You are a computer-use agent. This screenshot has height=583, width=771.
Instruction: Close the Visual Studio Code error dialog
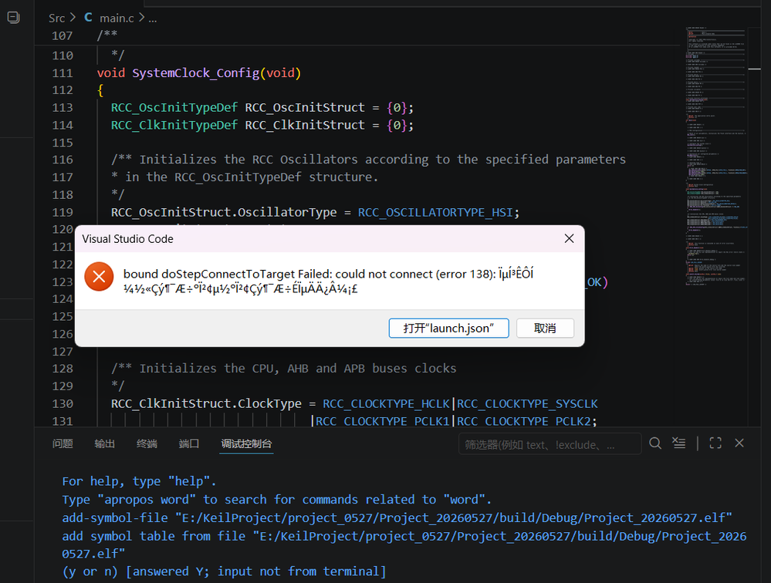point(569,239)
